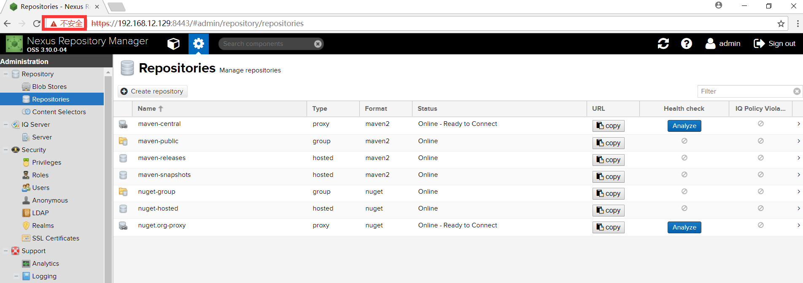Open nuget-group row details chevron
Viewport: 803px width, 283px height.
click(x=798, y=192)
